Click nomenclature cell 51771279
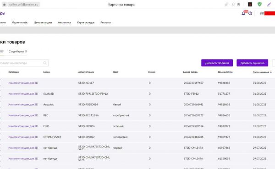Viewport: 275px width, 169px height. (x=224, y=94)
